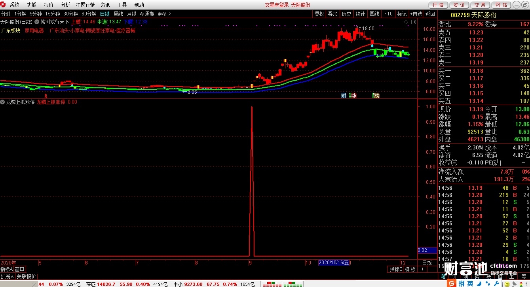Toggle the side panel layout icon
The width and height of the screenshot is (530, 287).
(414, 22)
